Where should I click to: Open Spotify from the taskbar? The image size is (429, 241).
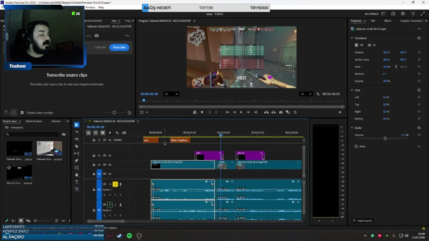click(x=129, y=236)
